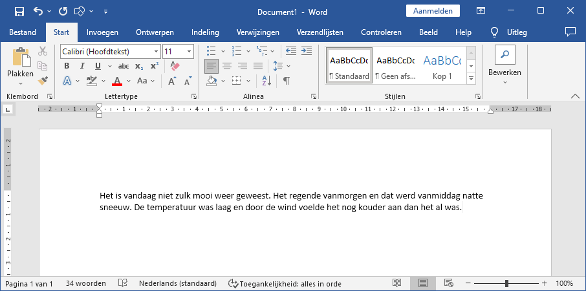This screenshot has width=586, height=291.
Task: Click the Center alignment icon
Action: coord(227,66)
